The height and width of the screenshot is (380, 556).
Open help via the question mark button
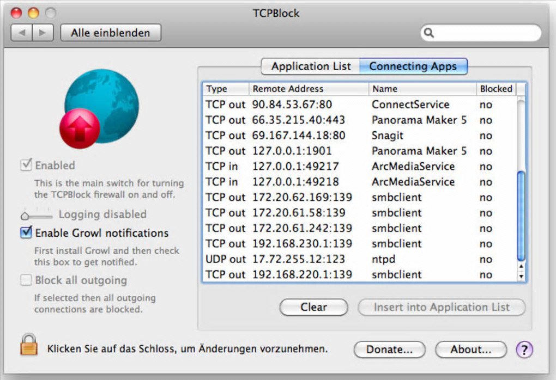pyautogui.click(x=524, y=350)
